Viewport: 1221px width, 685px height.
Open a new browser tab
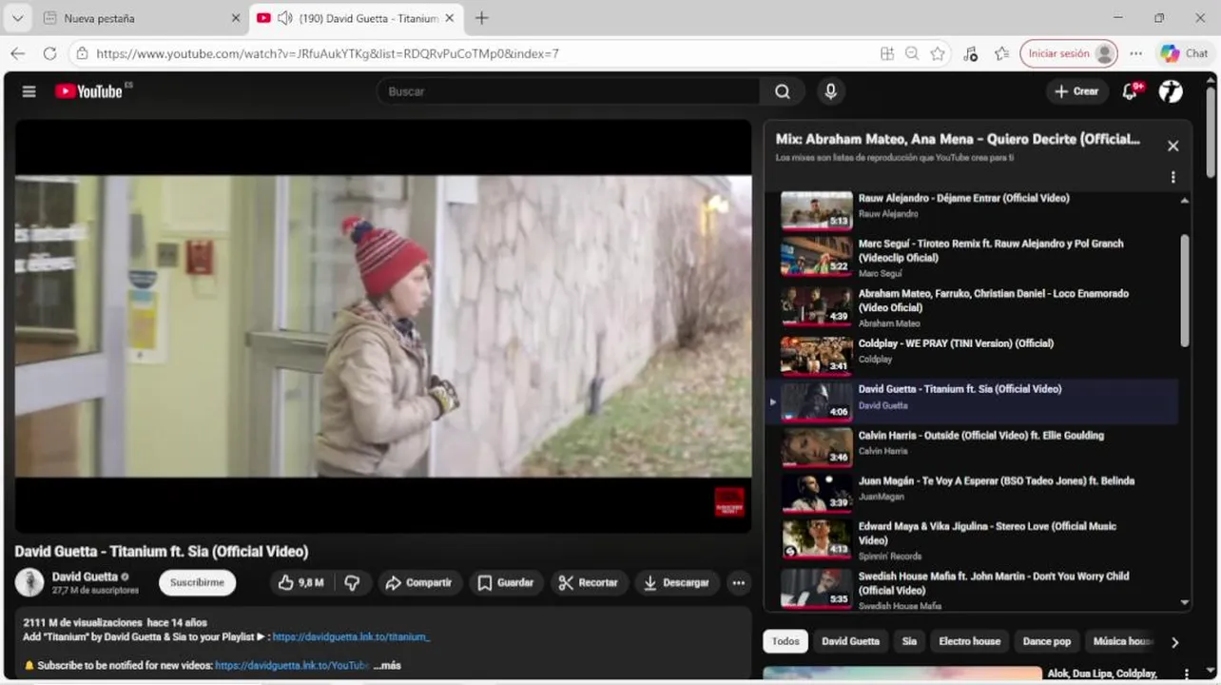pos(481,18)
